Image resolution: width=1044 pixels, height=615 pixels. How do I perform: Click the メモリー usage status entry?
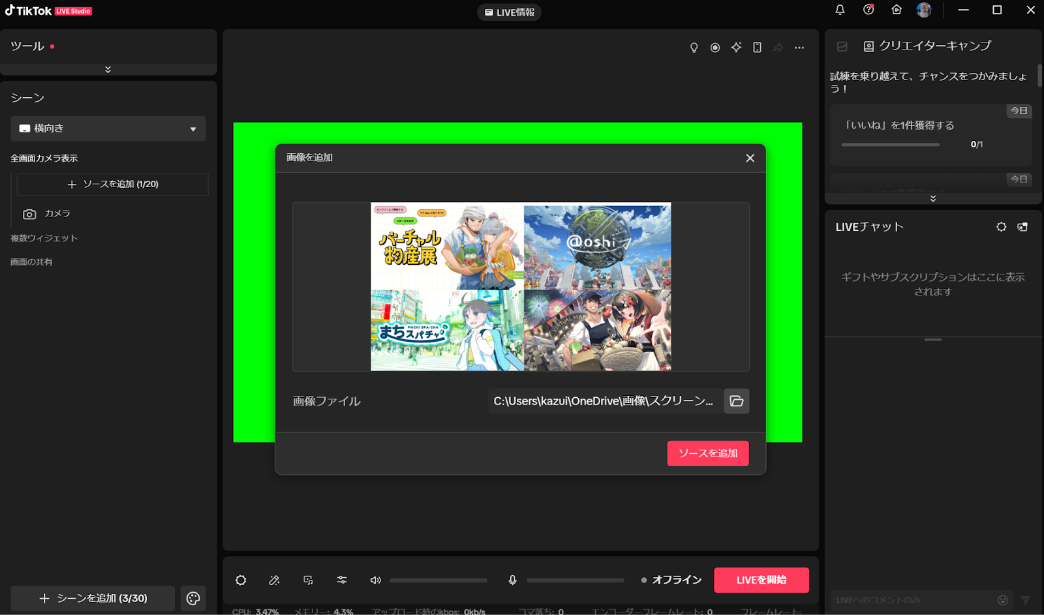[x=323, y=612]
